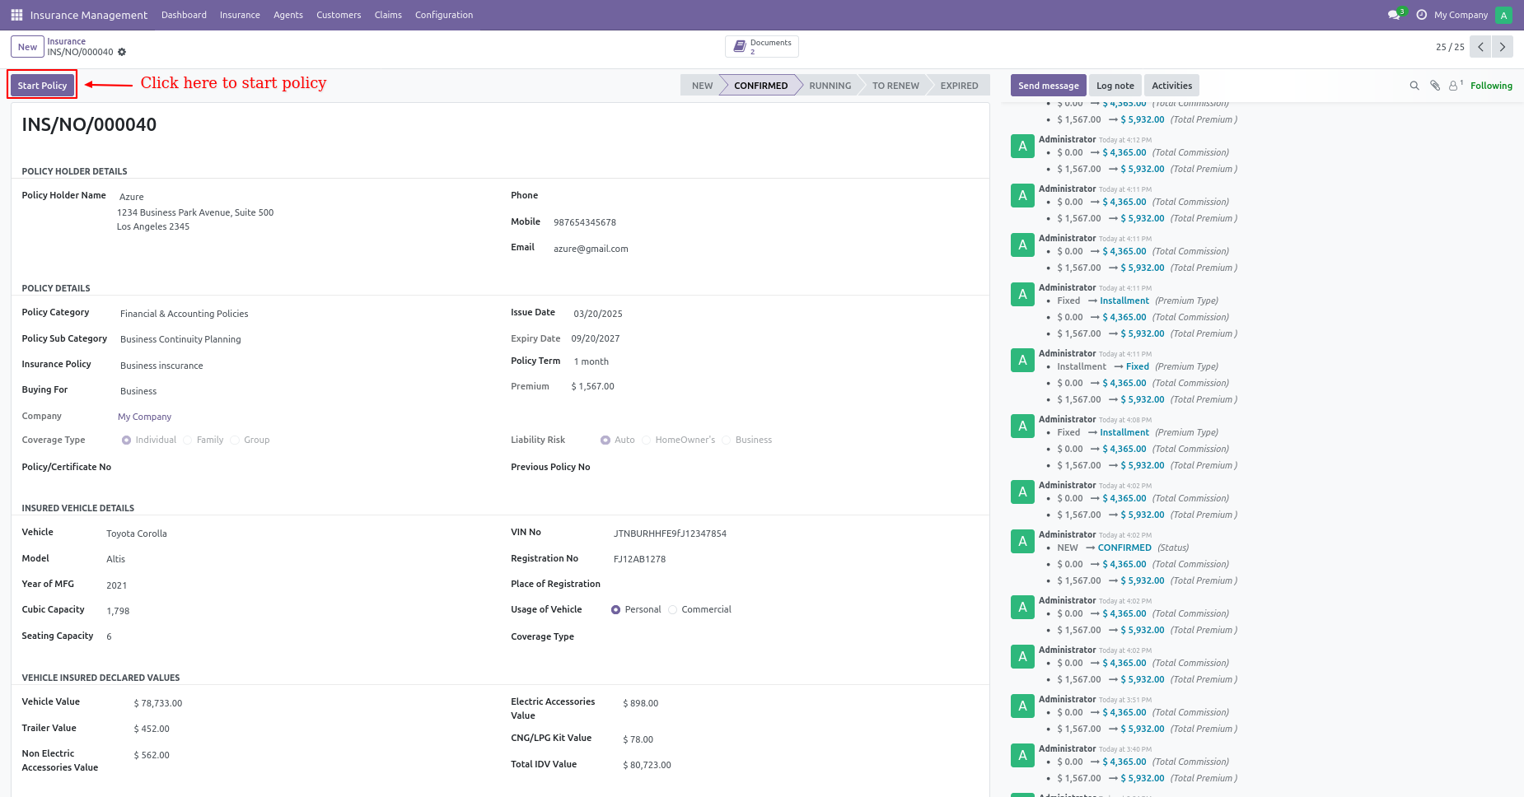This screenshot has width=1524, height=797.
Task: Select the CONFIRMED status stage
Action: point(760,86)
